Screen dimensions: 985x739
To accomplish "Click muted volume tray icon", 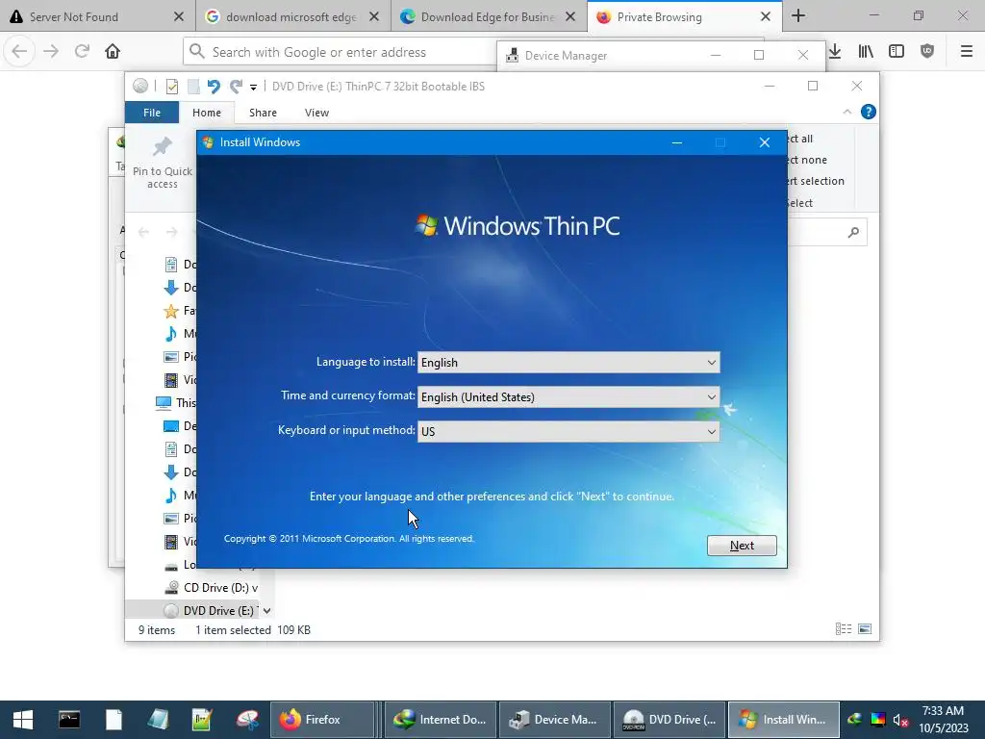I will click(900, 720).
